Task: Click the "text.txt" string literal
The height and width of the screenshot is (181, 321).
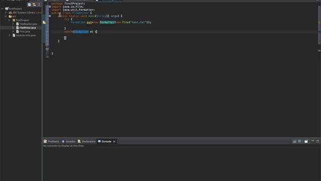Action: [138, 22]
